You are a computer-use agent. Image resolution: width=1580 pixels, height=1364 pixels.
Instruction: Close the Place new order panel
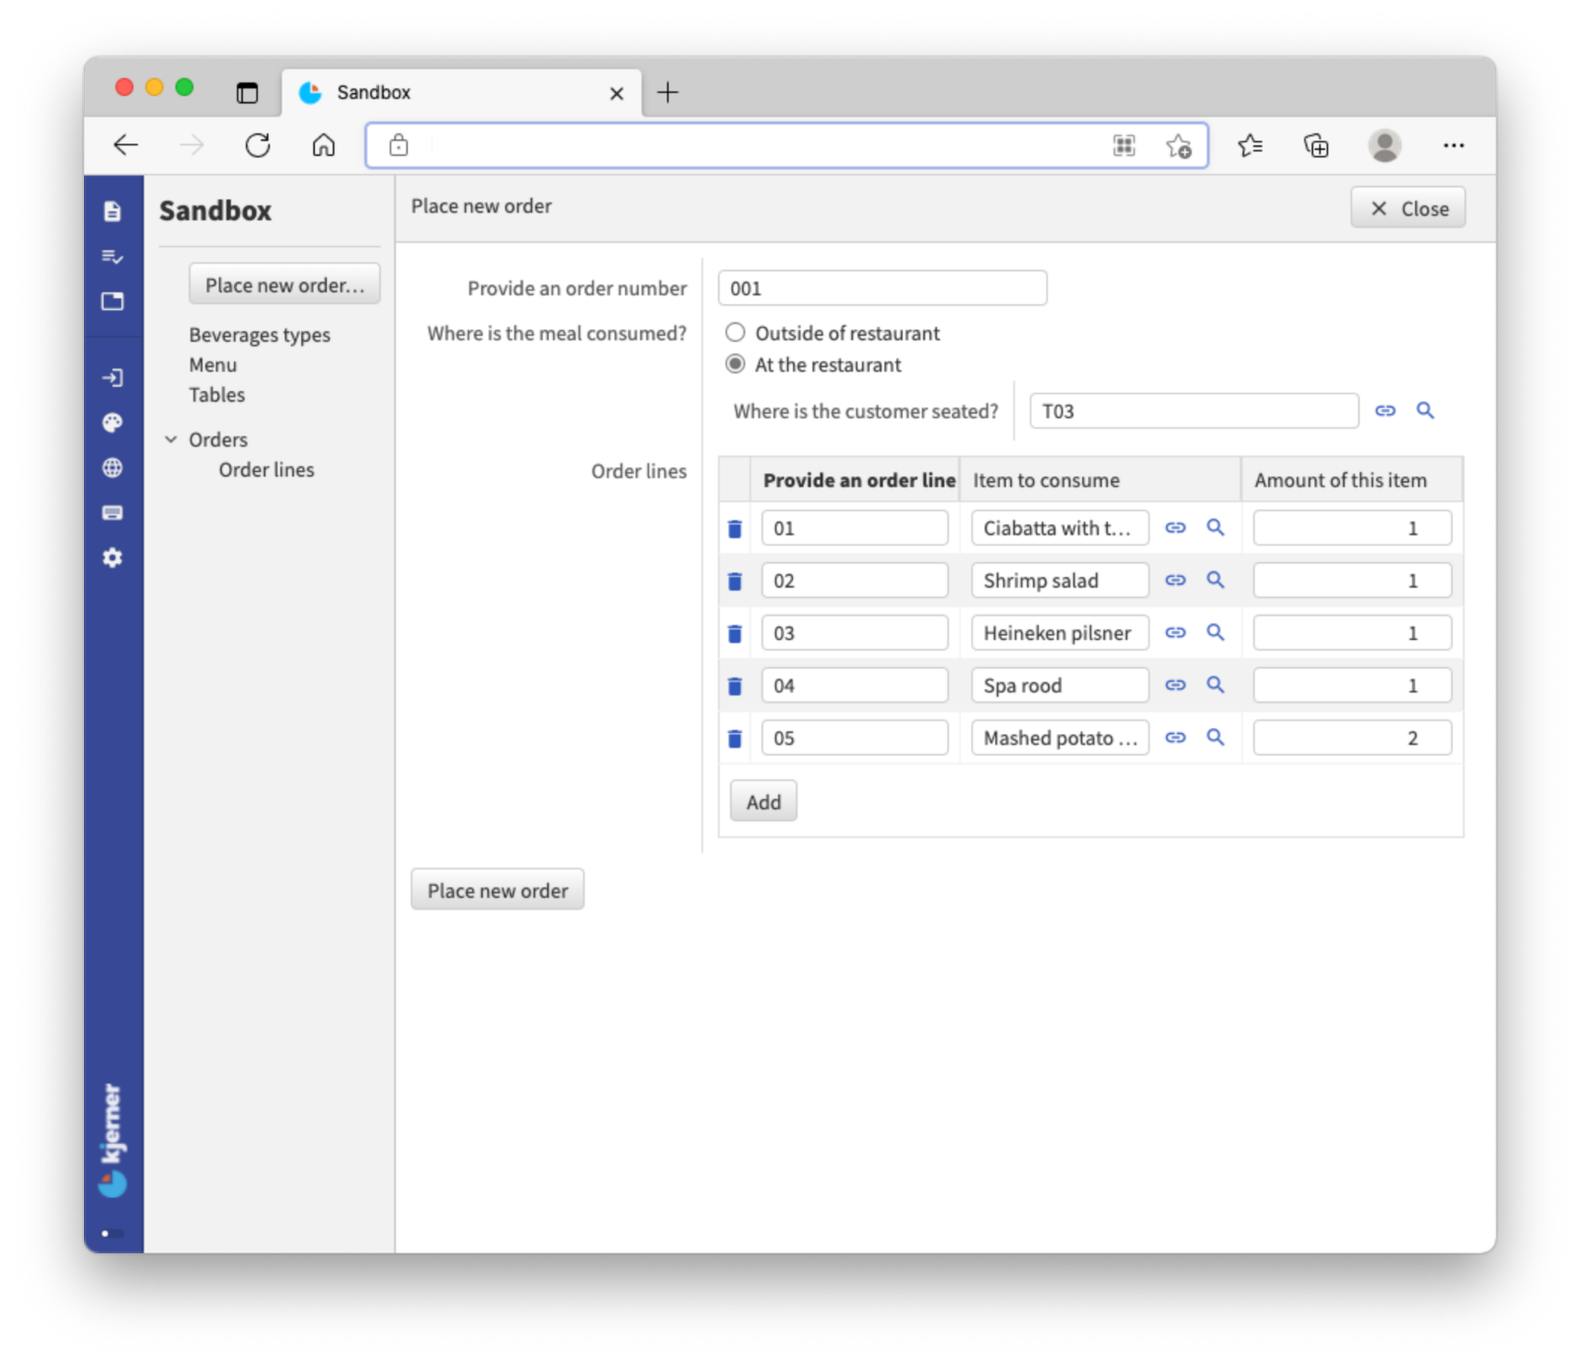[x=1408, y=208]
